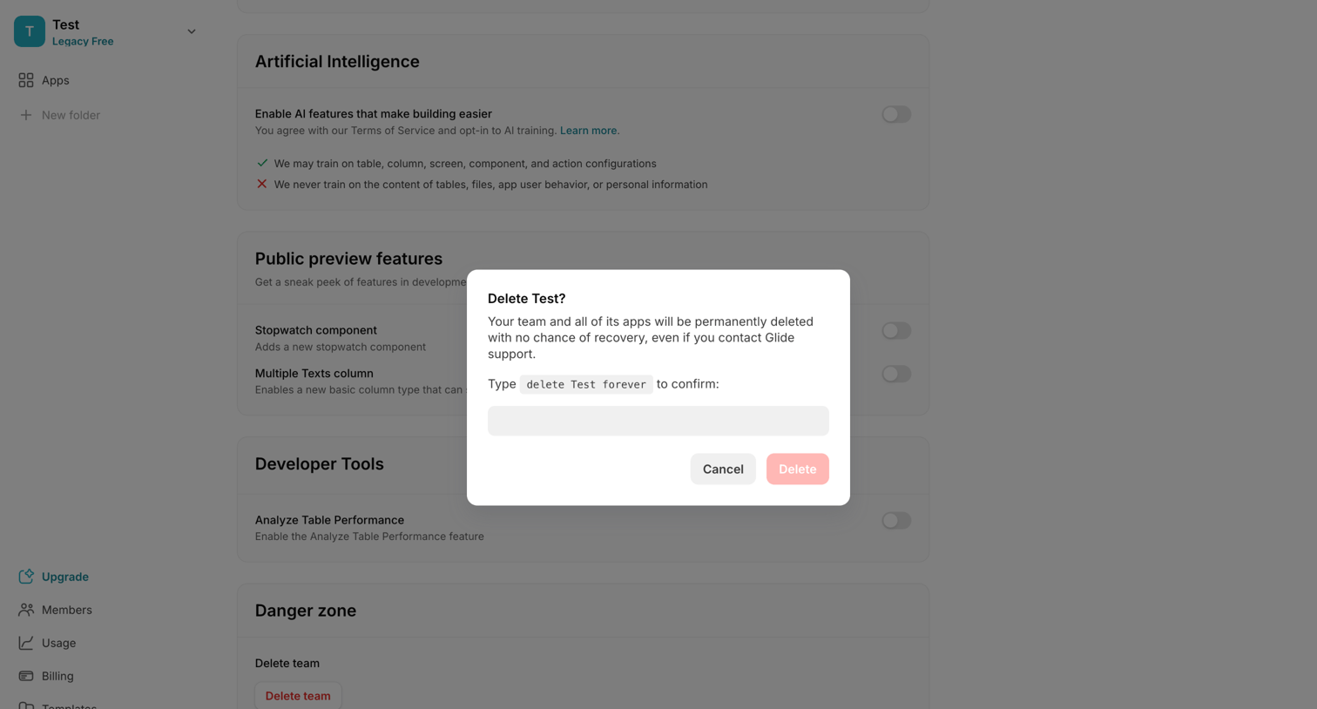Click the Test team avatar icon
1317x709 pixels.
[30, 31]
